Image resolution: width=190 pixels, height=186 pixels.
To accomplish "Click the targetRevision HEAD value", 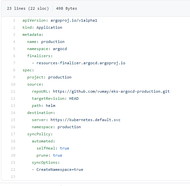I will [x=74, y=98].
